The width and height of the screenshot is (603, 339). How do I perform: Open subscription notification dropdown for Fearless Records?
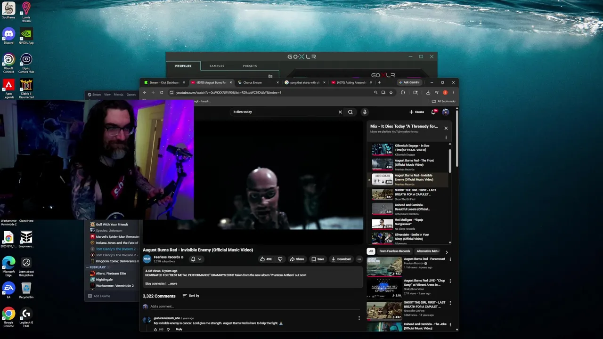tap(196, 259)
